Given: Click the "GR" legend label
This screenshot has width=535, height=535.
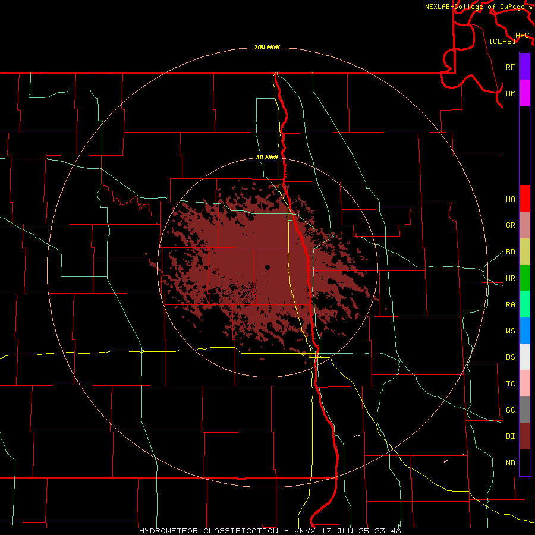Looking at the screenshot, I should point(510,225).
